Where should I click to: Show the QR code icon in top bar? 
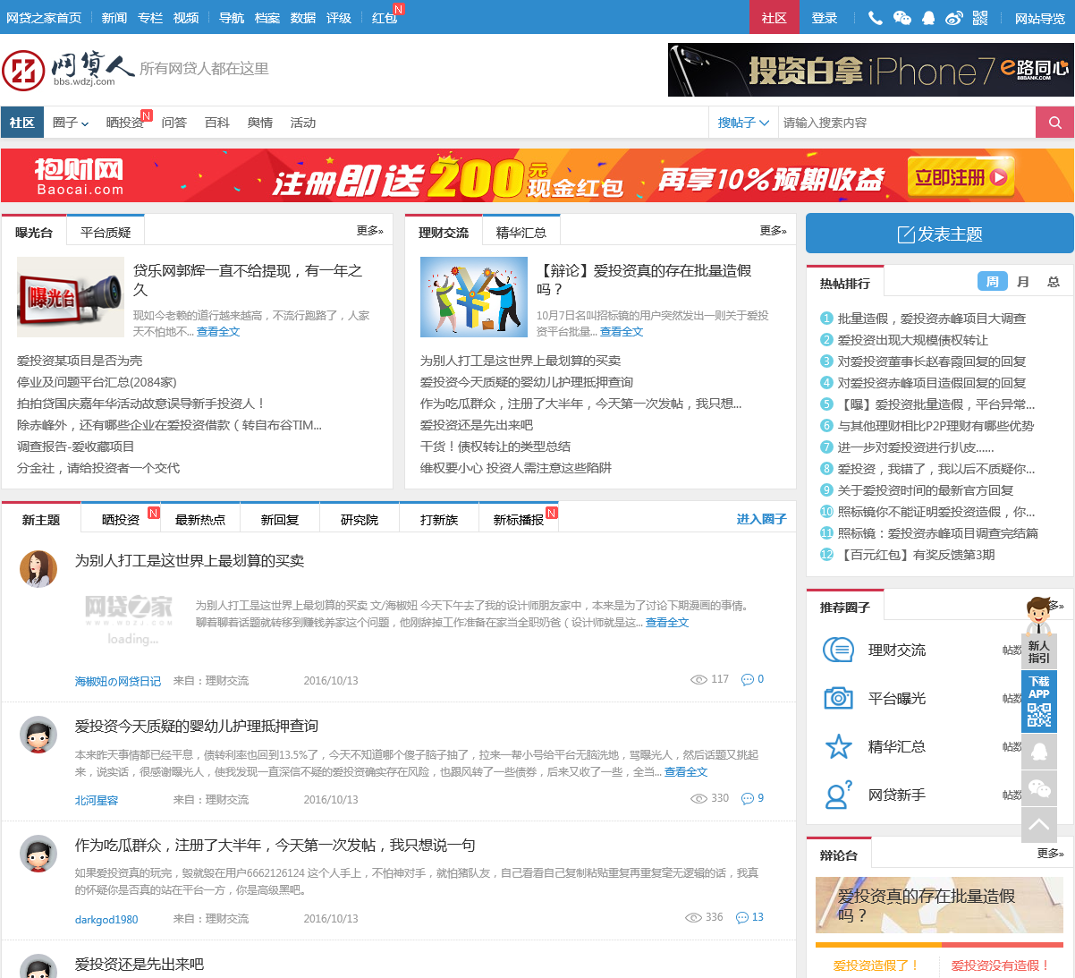pos(980,18)
